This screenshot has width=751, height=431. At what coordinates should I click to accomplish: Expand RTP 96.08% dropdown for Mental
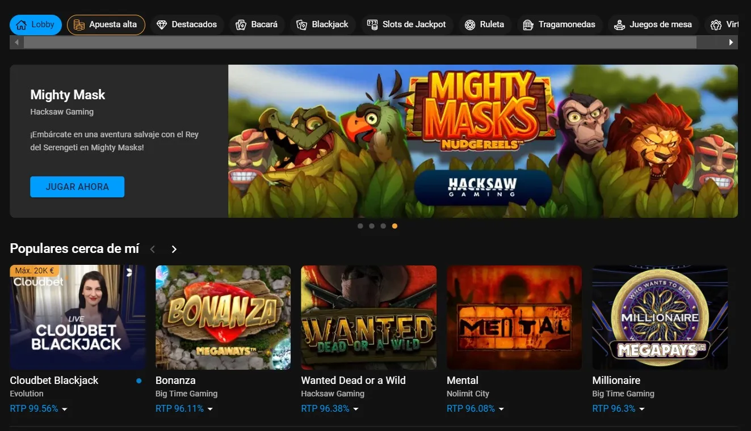tap(501, 409)
